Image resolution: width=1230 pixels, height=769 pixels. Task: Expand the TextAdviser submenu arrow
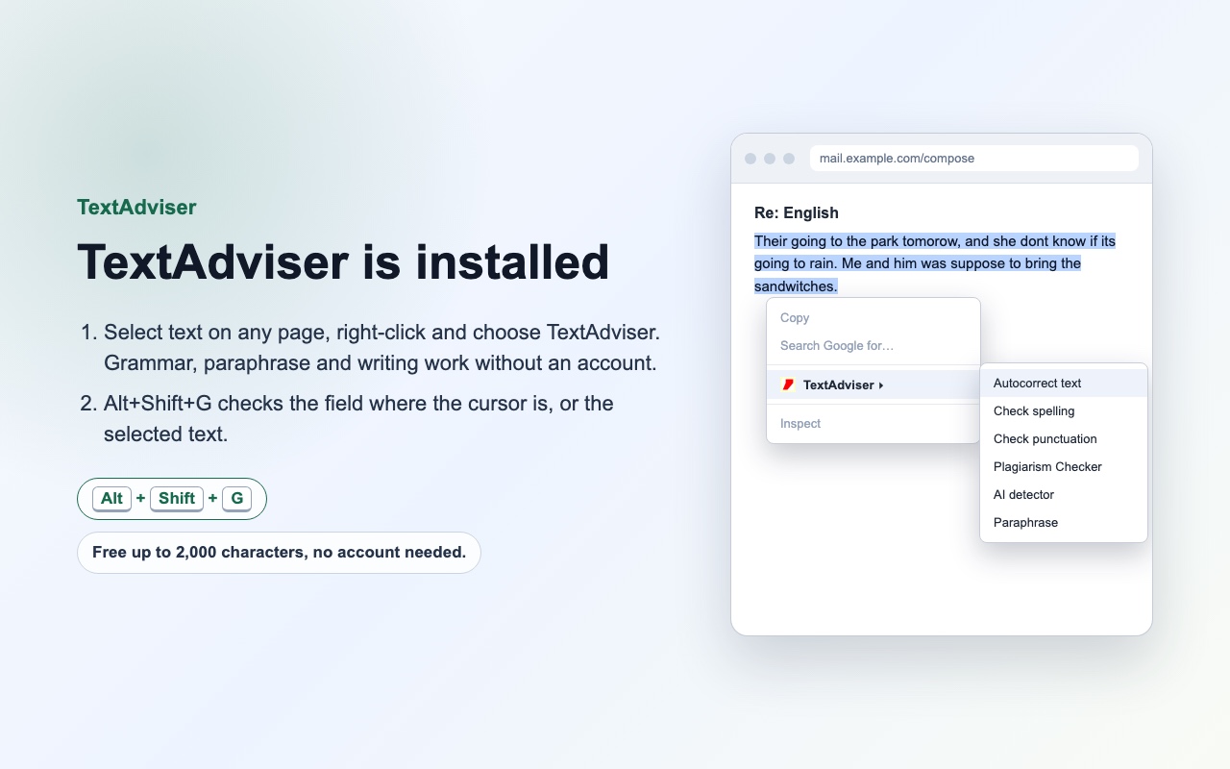coord(881,385)
